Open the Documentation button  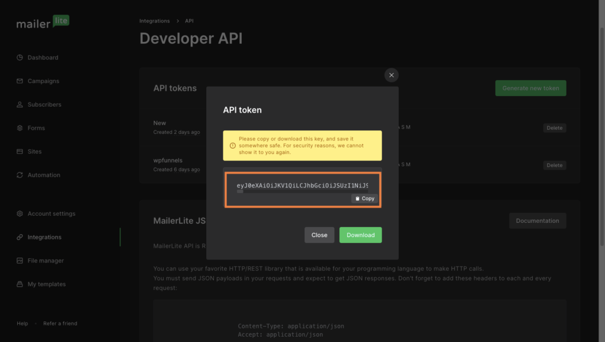pos(537,221)
